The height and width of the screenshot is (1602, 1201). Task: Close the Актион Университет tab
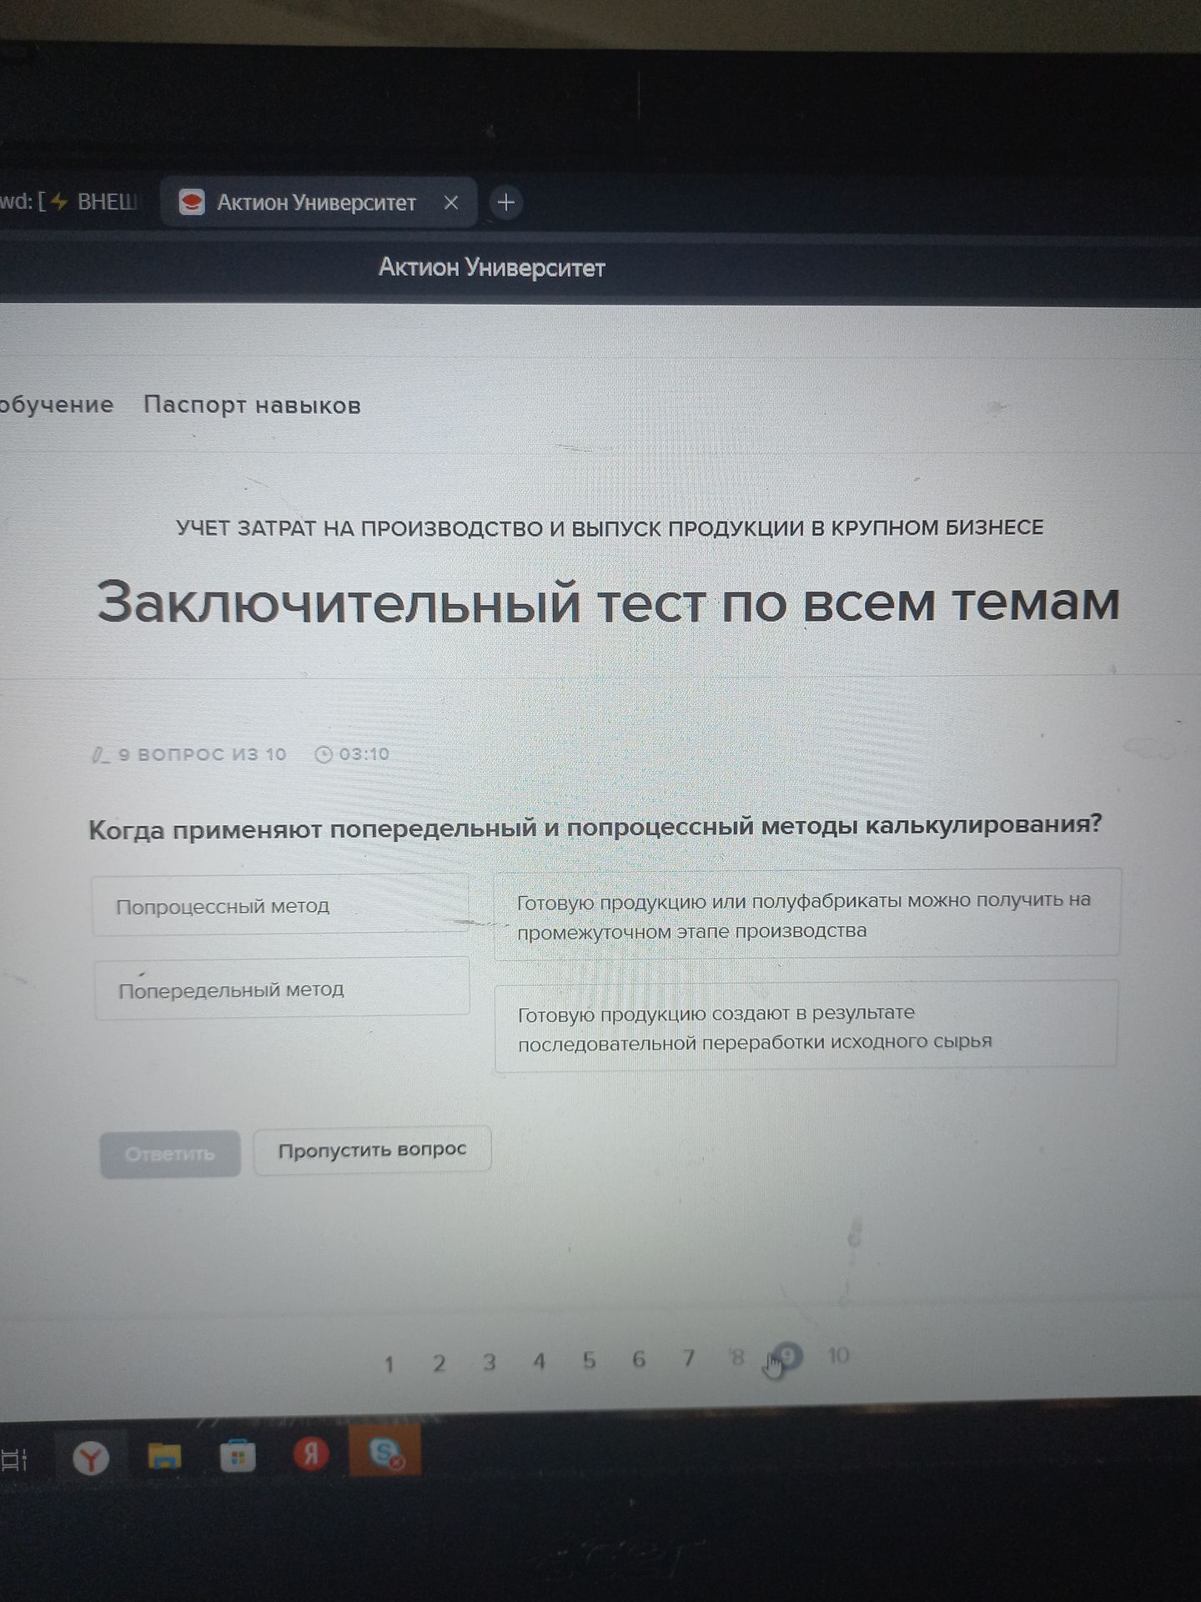tap(451, 202)
